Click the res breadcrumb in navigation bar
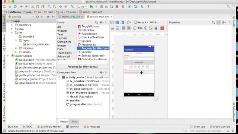The width and height of the screenshot is (238, 134). click(59, 12)
